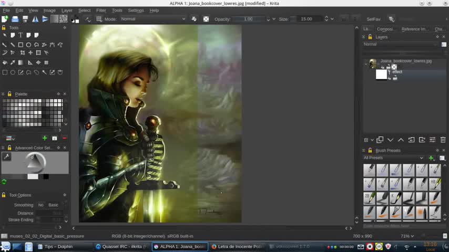
Task: Click the SelFav workspace button
Action: [373, 19]
